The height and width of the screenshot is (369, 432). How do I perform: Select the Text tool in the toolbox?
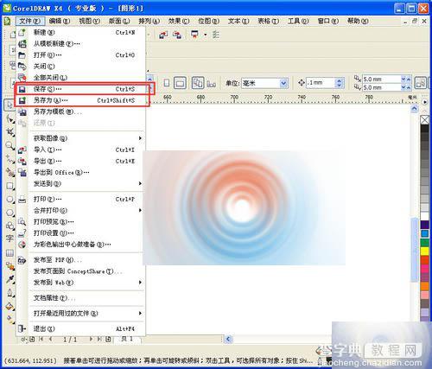(10, 239)
